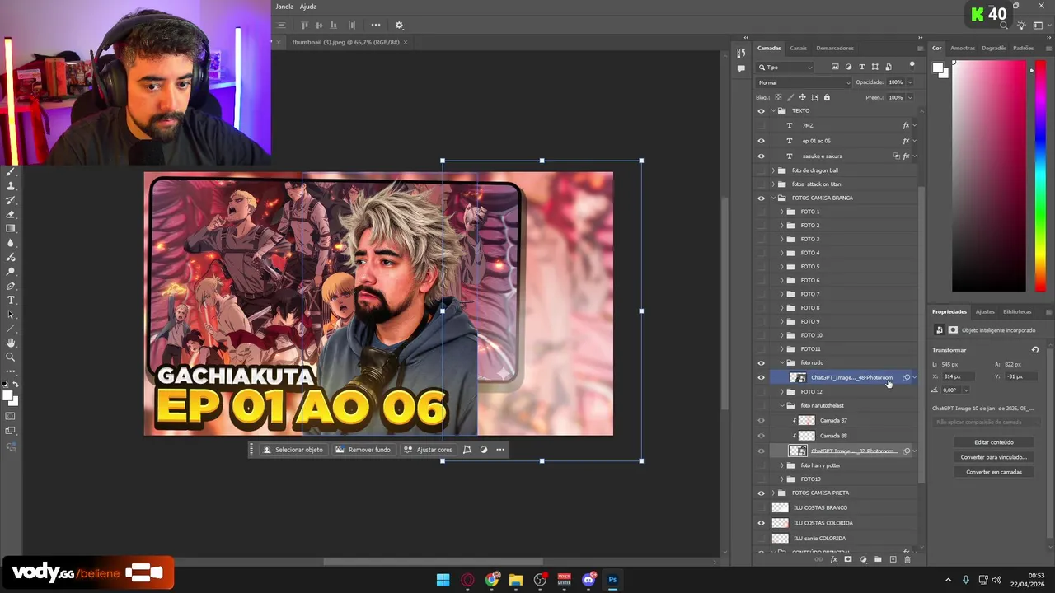This screenshot has height=593, width=1055.
Task: Click Ajustar cores in contextual bar
Action: [428, 450]
